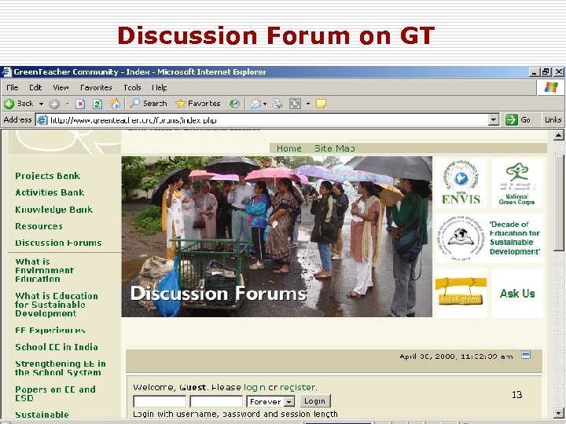Open the Site Map link
Viewport: 566px width, 424px height.
(x=335, y=148)
